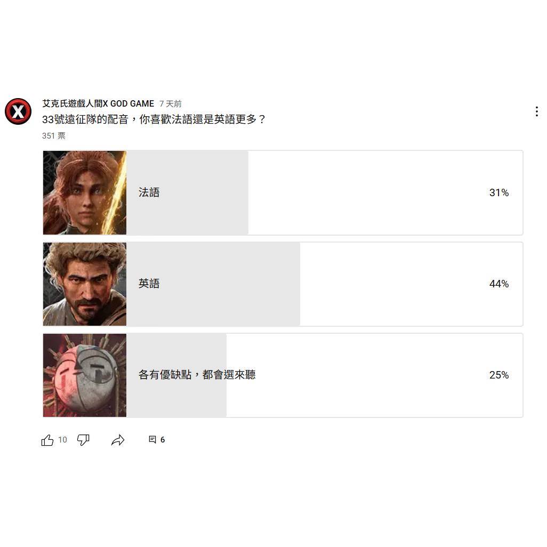The height and width of the screenshot is (547, 547).
Task: Click the 351 票 vote count
Action: pyautogui.click(x=54, y=136)
